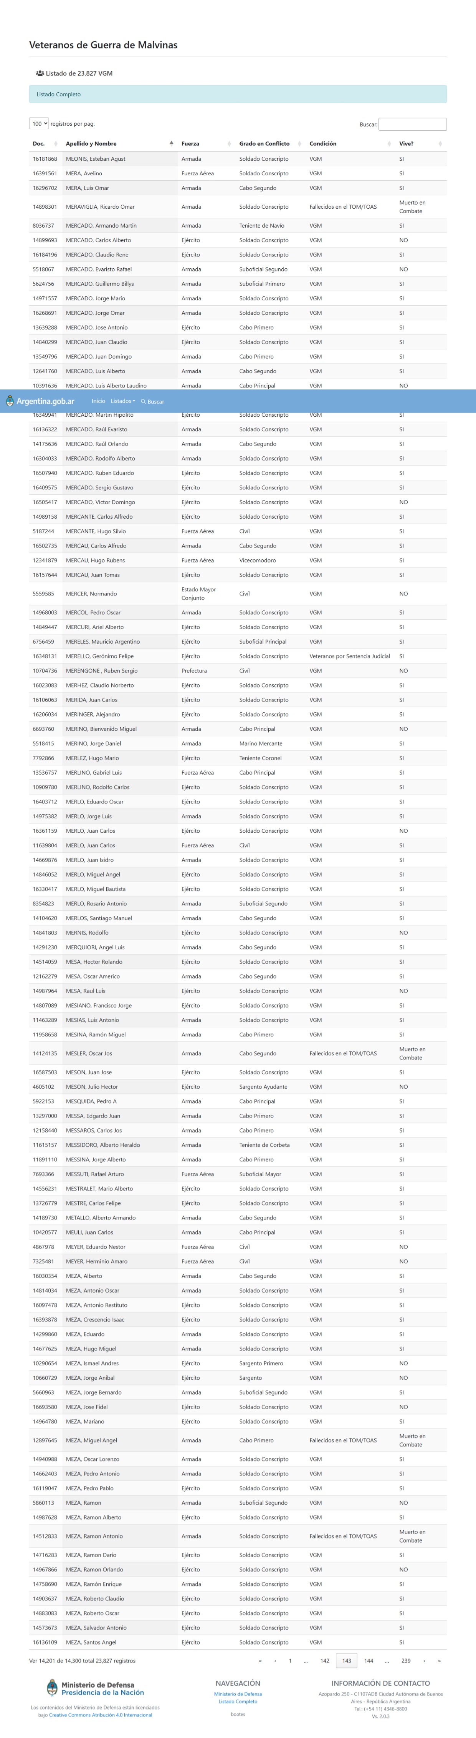Go to the previous results page

pos(275,1660)
